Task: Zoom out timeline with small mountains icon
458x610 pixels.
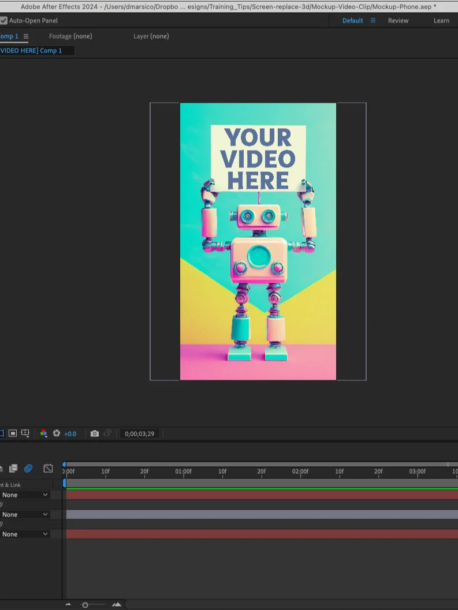Action: coord(68,604)
